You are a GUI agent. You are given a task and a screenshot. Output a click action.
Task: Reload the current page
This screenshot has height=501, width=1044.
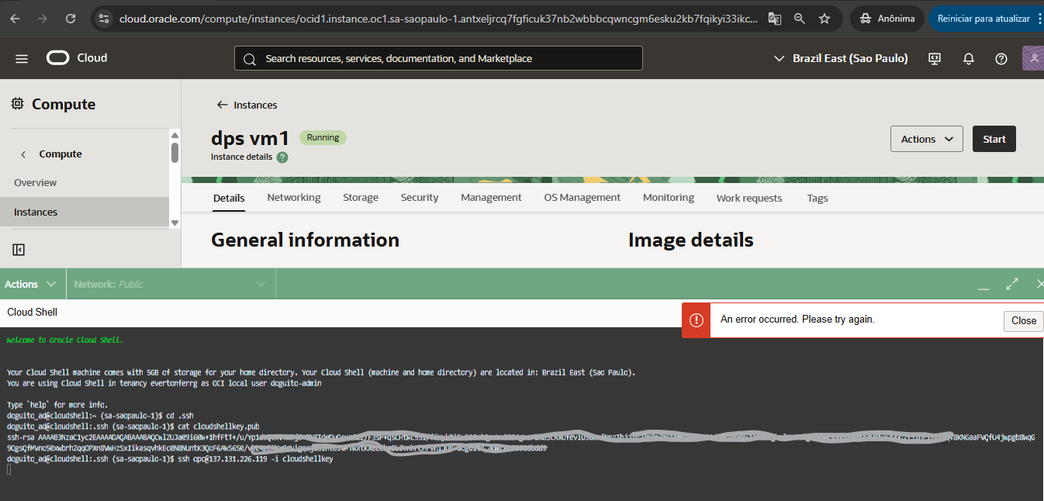pos(71,18)
